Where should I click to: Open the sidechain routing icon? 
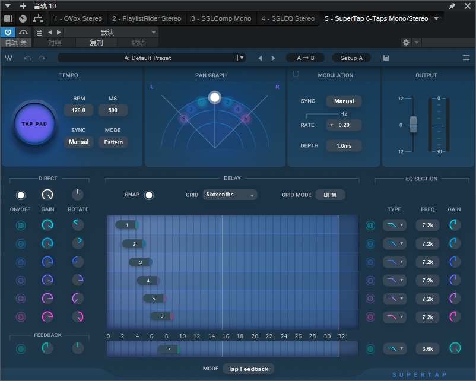click(x=38, y=18)
